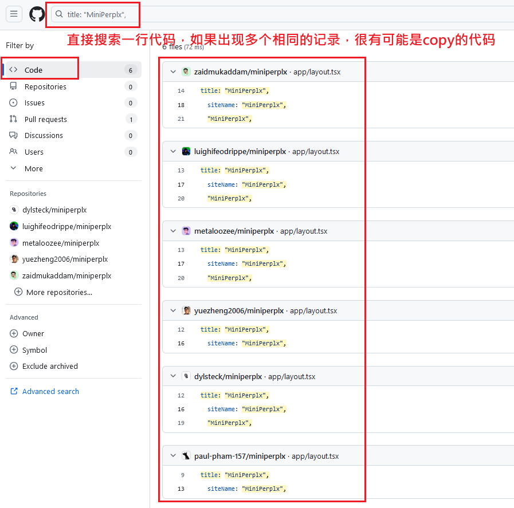Click luighifeodrippe avatar in sidebar repositories list
514x508 pixels.
tap(14, 226)
